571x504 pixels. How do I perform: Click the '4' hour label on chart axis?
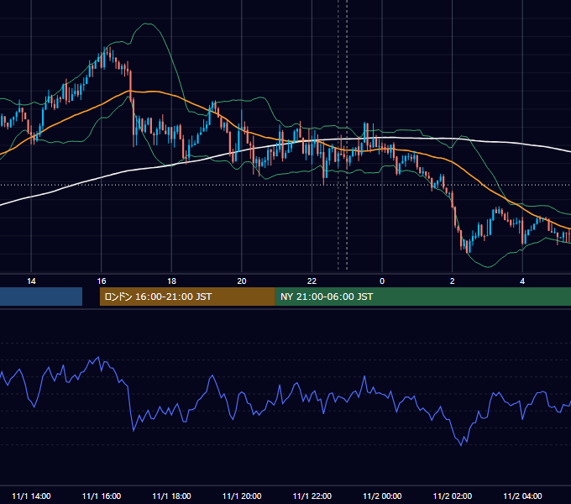point(522,281)
